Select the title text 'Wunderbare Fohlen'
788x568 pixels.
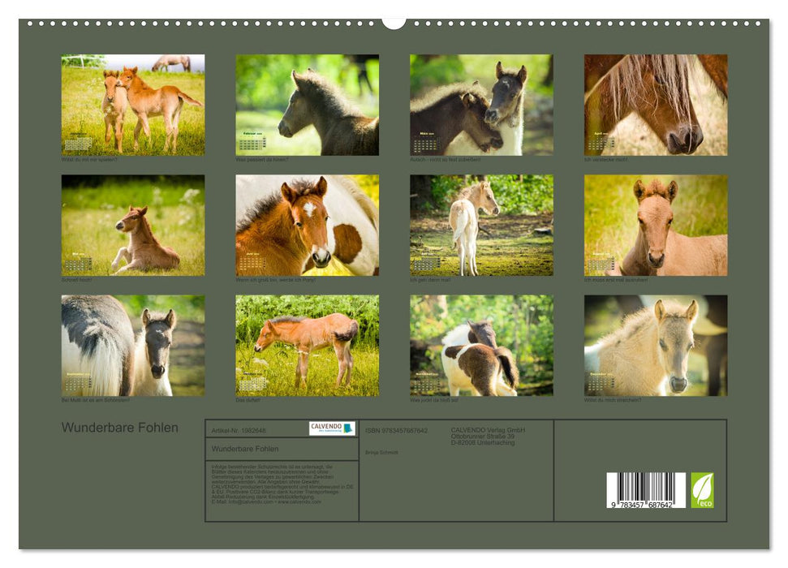tap(122, 427)
